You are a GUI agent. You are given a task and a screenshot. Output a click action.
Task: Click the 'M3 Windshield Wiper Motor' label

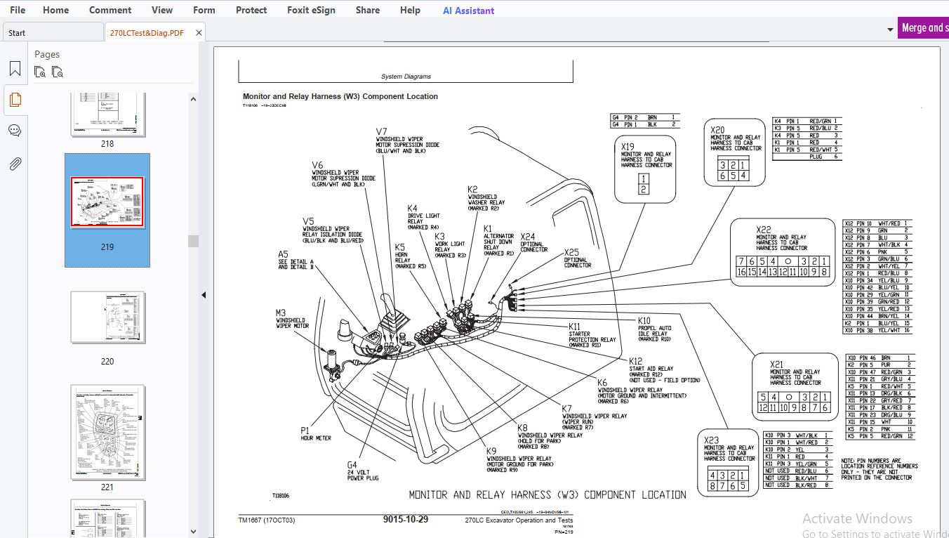pyautogui.click(x=292, y=319)
